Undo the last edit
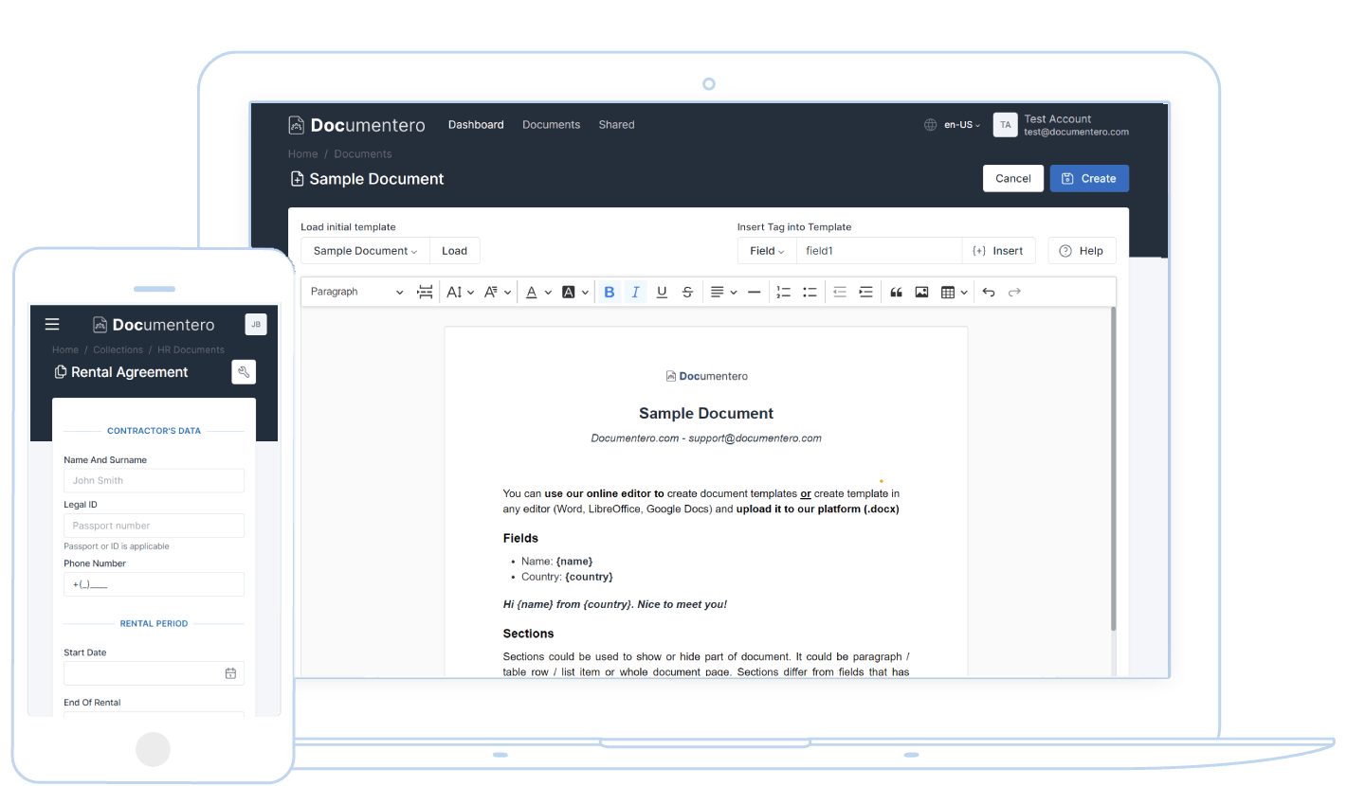The image size is (1347, 786). coord(989,292)
